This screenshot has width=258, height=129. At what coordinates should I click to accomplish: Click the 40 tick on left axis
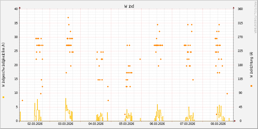point(15,9)
